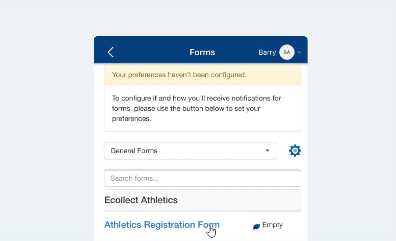Viewport: 396px width, 241px height.
Task: Click inside the Search forms field
Action: (x=202, y=178)
